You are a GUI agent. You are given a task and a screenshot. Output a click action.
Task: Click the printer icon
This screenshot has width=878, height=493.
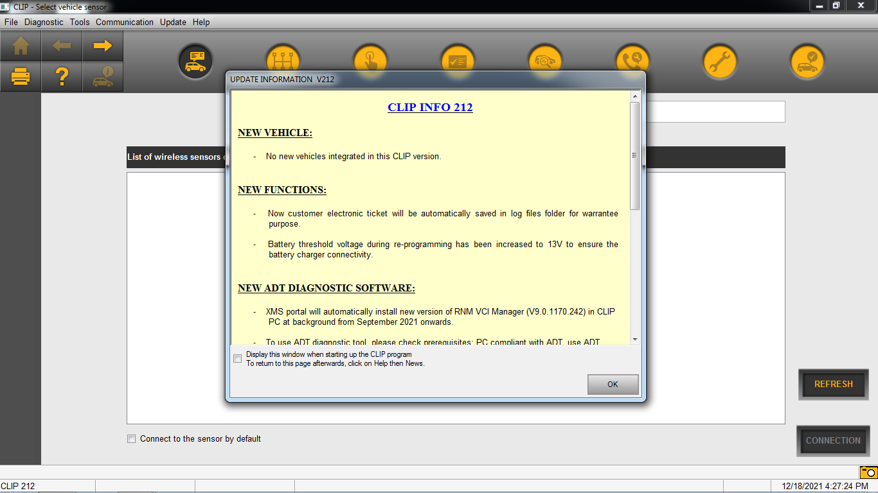point(21,77)
